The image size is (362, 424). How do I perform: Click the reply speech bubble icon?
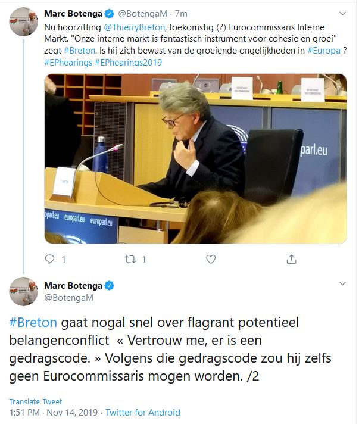(49, 259)
